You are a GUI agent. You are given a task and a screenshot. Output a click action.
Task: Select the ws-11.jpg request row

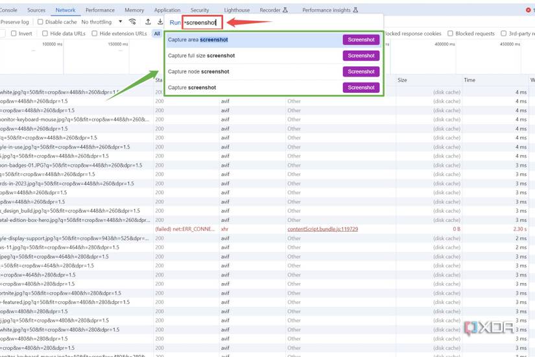tap(267, 247)
